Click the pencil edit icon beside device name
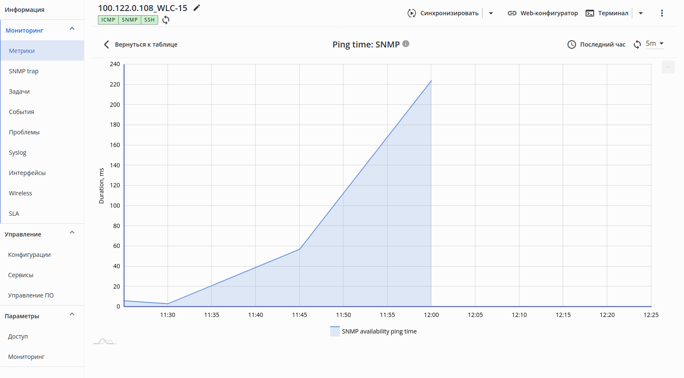This screenshot has height=378, width=684. coord(197,8)
